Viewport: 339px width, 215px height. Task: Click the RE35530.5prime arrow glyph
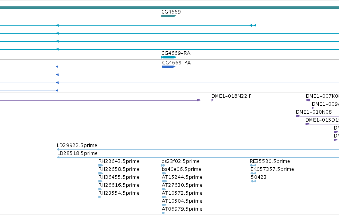(253, 165)
